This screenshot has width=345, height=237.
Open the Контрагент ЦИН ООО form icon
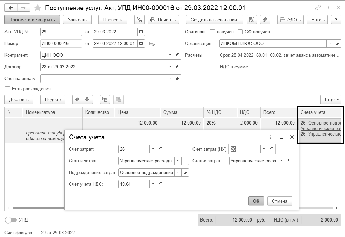click(x=178, y=55)
